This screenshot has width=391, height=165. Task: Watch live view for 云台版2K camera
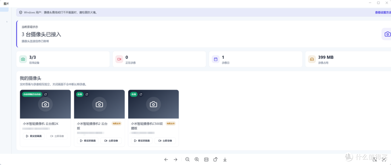34,136
